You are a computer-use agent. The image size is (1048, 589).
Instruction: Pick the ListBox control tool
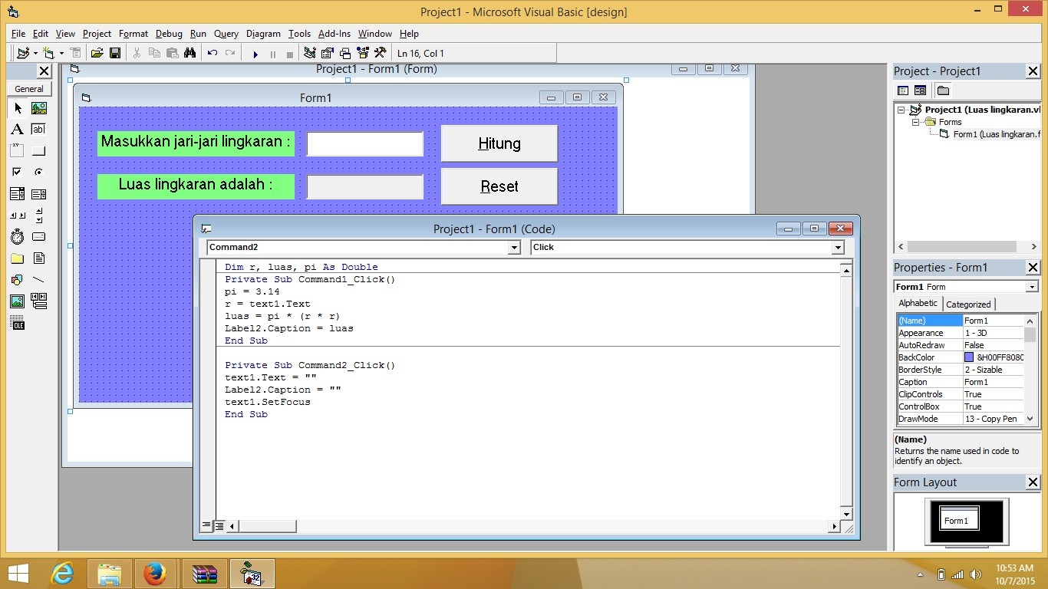pos(38,194)
